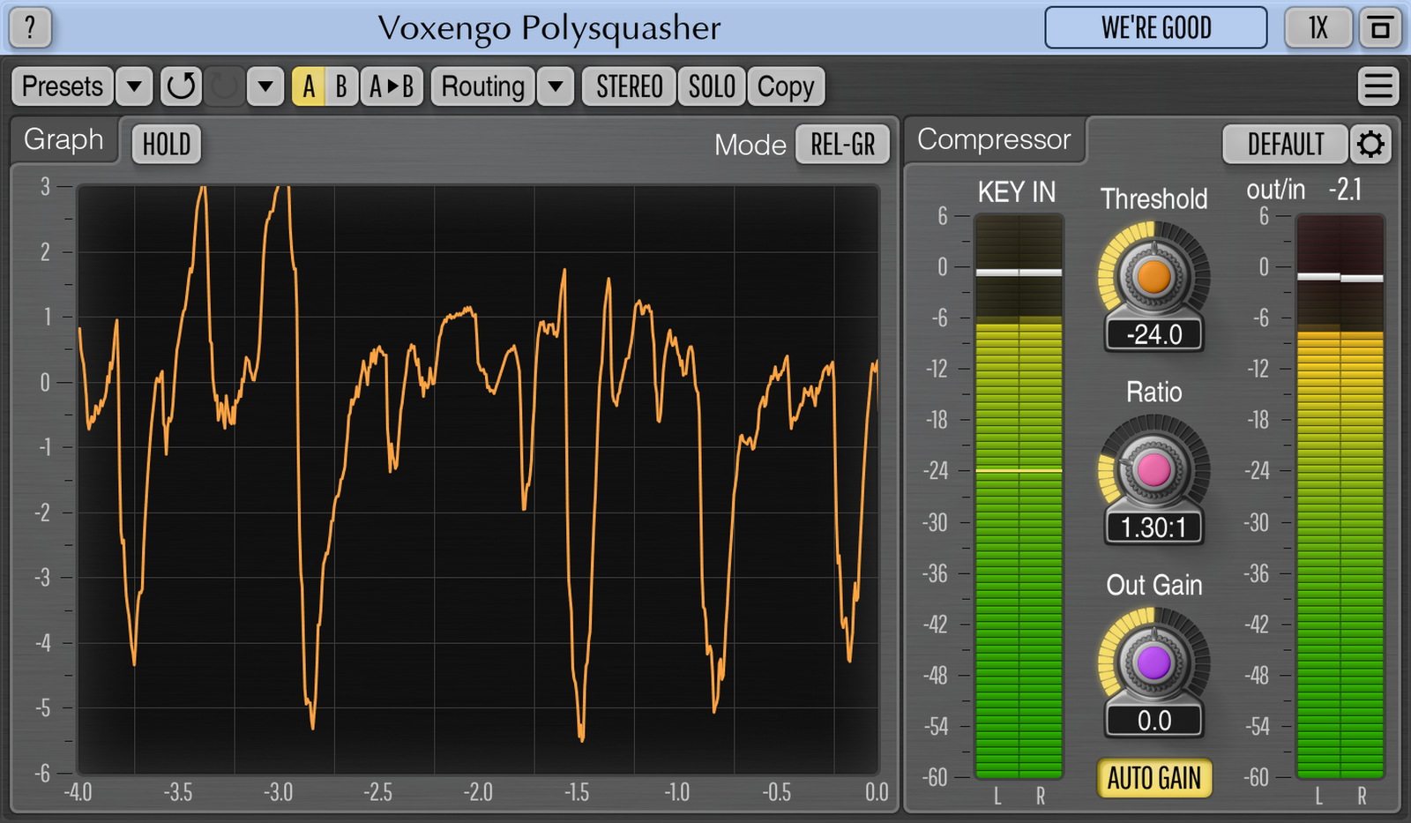Click the WE'RE GOOD banner button

click(x=1155, y=27)
